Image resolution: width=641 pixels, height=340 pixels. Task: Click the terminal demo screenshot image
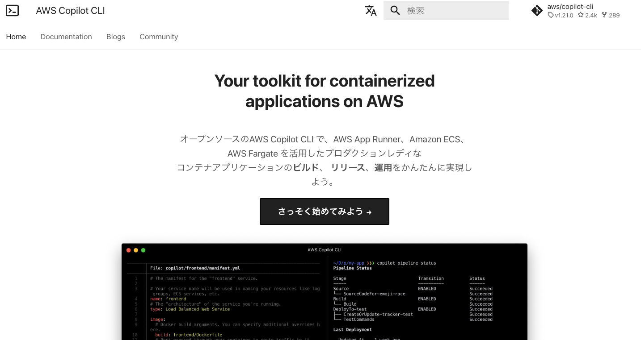325,292
